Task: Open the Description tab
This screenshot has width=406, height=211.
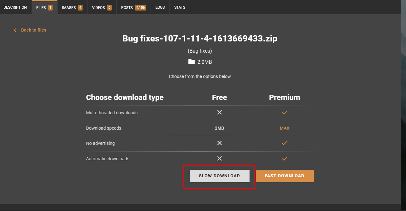Action: (15, 7)
